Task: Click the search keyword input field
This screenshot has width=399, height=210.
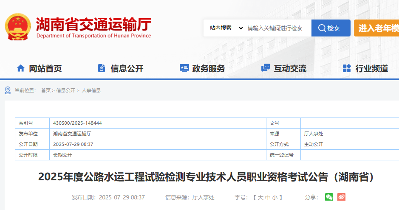Action: (x=278, y=28)
